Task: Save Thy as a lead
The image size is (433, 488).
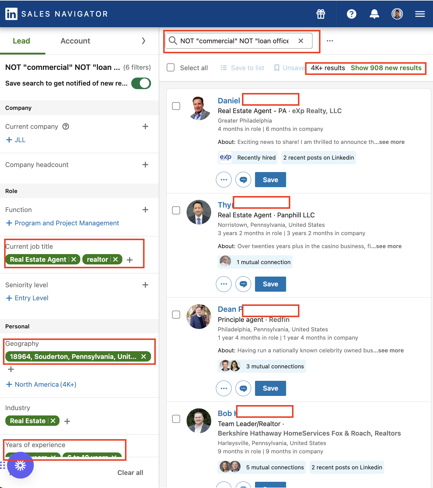Action: 270,284
